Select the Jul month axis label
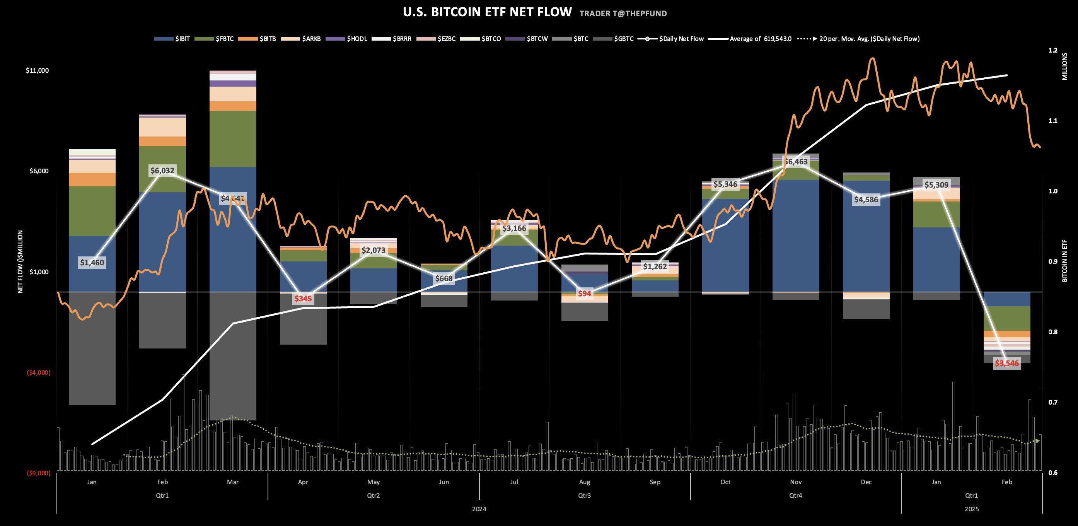 click(514, 482)
